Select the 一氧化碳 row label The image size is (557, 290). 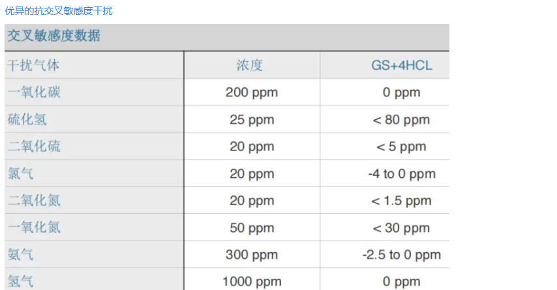[x=34, y=93]
